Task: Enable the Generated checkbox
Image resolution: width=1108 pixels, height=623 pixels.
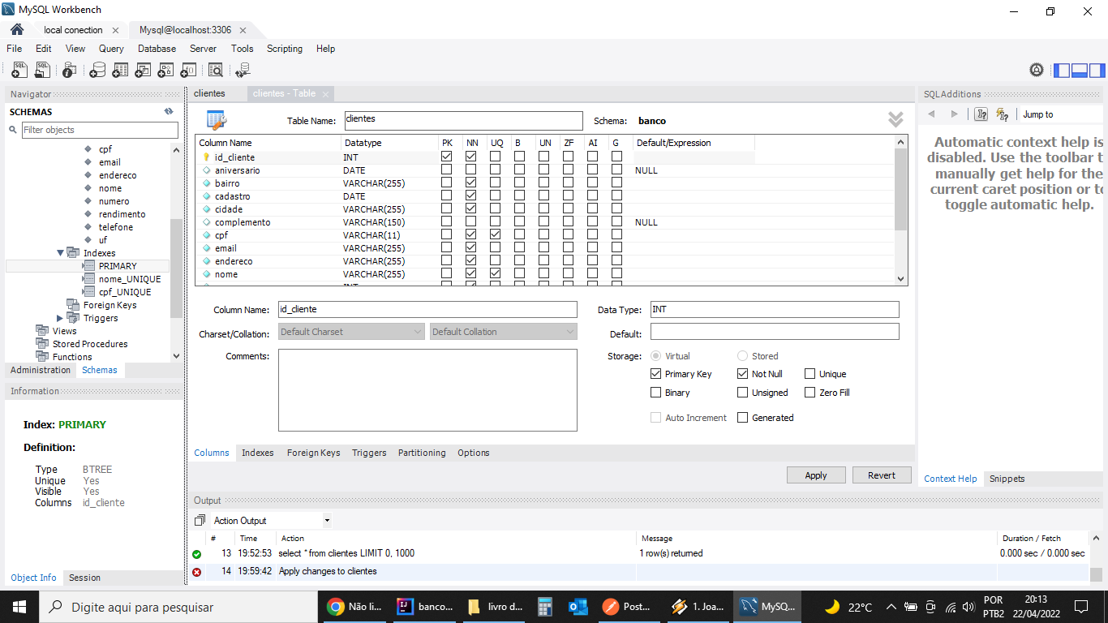Action: pyautogui.click(x=742, y=418)
